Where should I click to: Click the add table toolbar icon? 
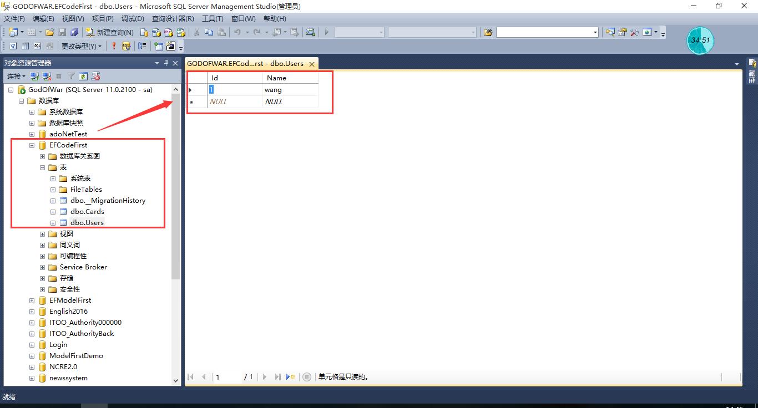[159, 46]
